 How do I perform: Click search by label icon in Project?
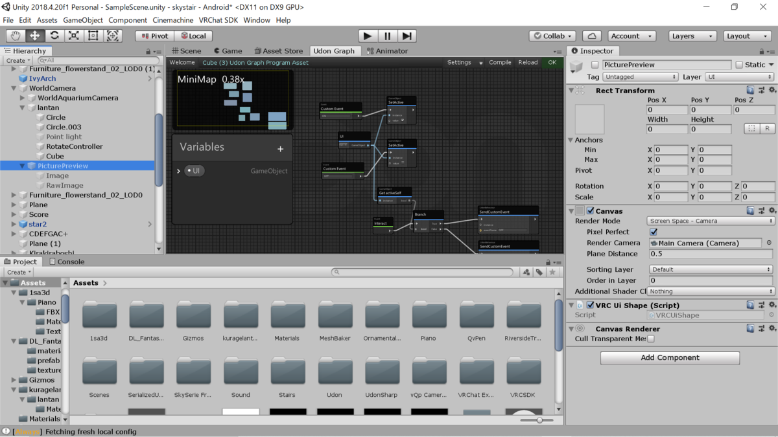tap(539, 272)
